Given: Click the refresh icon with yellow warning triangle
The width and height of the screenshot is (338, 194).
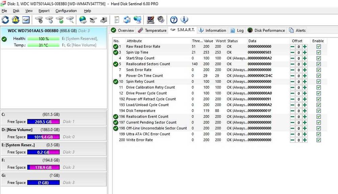Looking at the screenshot, I should click(x=16, y=20).
